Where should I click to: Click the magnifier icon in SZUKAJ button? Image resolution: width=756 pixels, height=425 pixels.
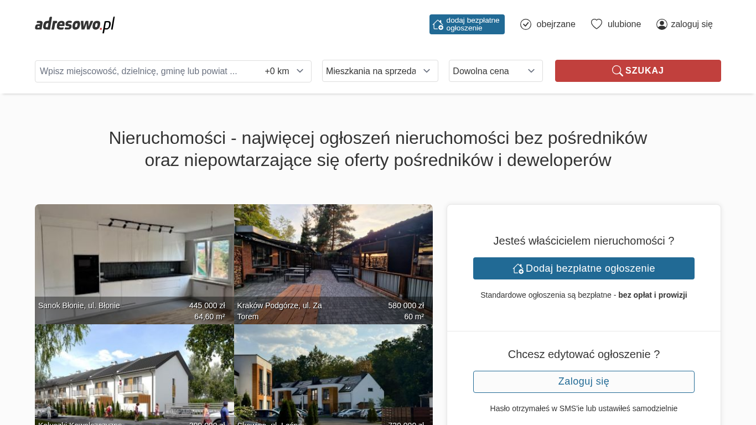pyautogui.click(x=617, y=71)
